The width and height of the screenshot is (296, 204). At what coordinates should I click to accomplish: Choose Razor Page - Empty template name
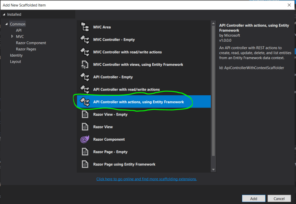point(110,152)
